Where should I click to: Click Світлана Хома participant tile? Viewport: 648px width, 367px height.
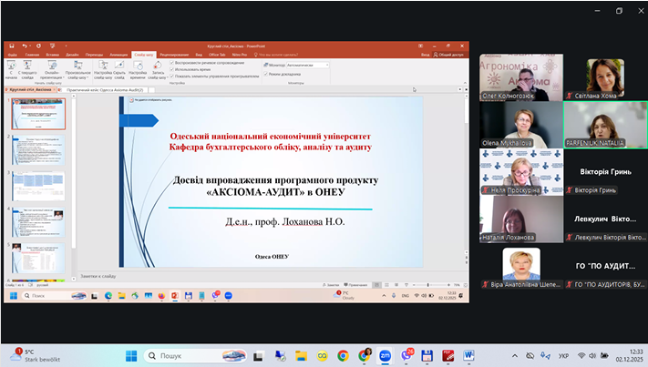point(605,77)
